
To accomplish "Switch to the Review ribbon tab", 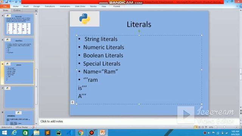I will [x=93, y=6].
